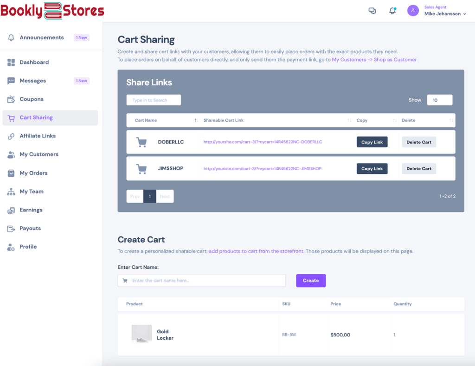This screenshot has height=366, width=475.
Task: Click the Bookly Stores logo
Action: [52, 10]
